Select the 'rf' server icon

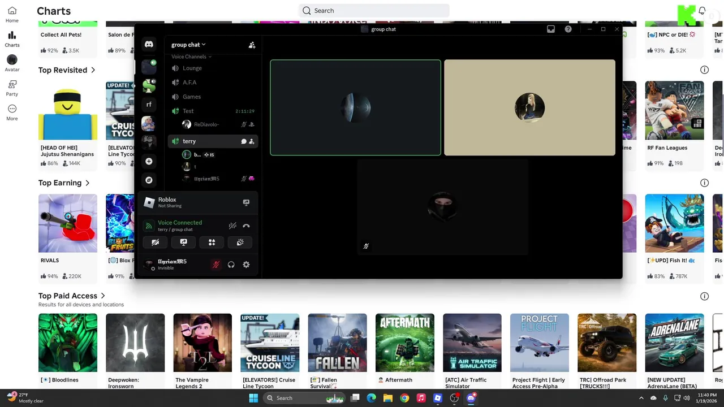point(149,104)
